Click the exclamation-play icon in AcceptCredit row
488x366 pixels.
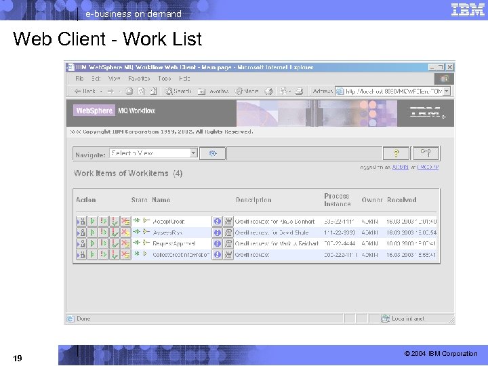click(x=103, y=221)
